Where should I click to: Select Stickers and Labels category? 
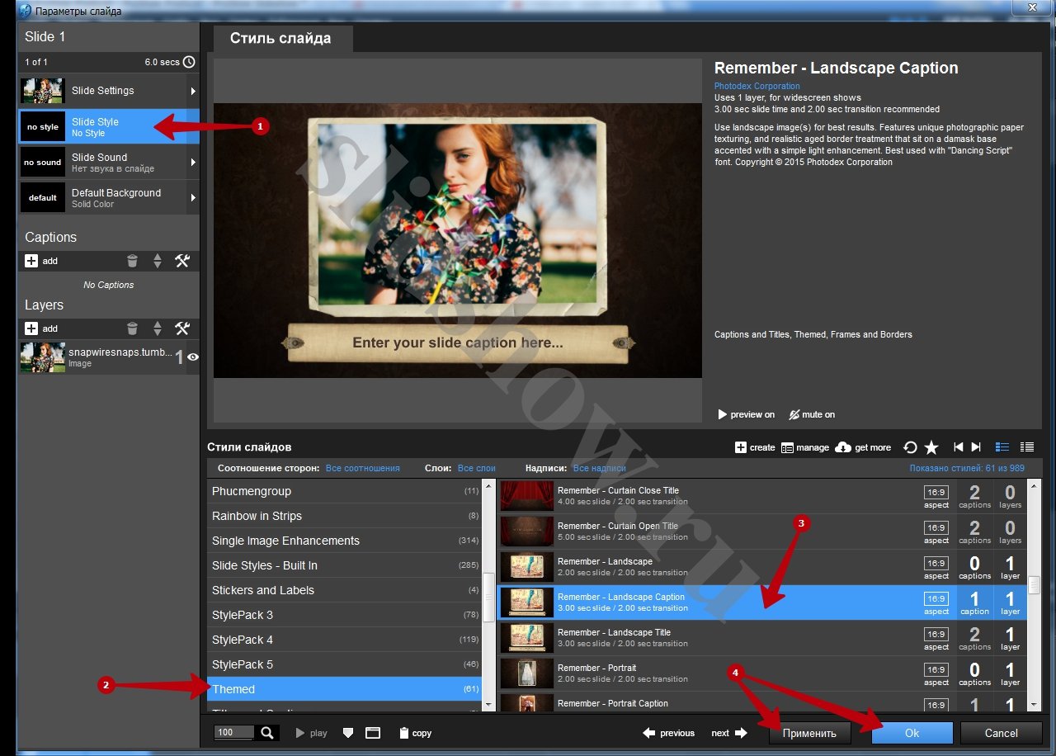click(x=344, y=590)
